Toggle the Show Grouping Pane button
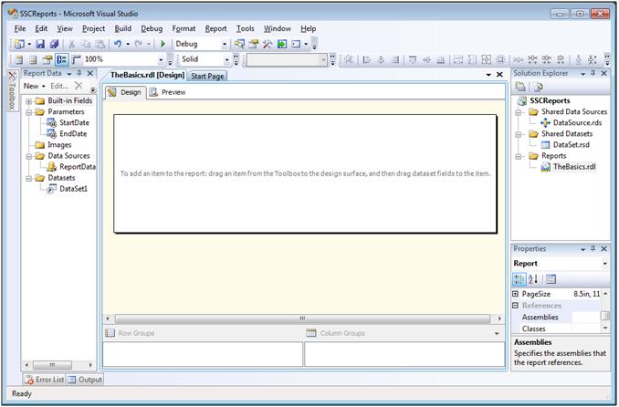The height and width of the screenshot is (407, 619). pos(62,59)
